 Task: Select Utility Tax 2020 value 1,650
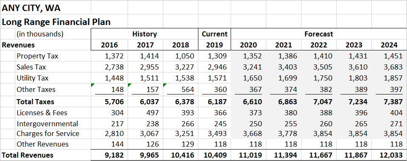click(x=252, y=78)
